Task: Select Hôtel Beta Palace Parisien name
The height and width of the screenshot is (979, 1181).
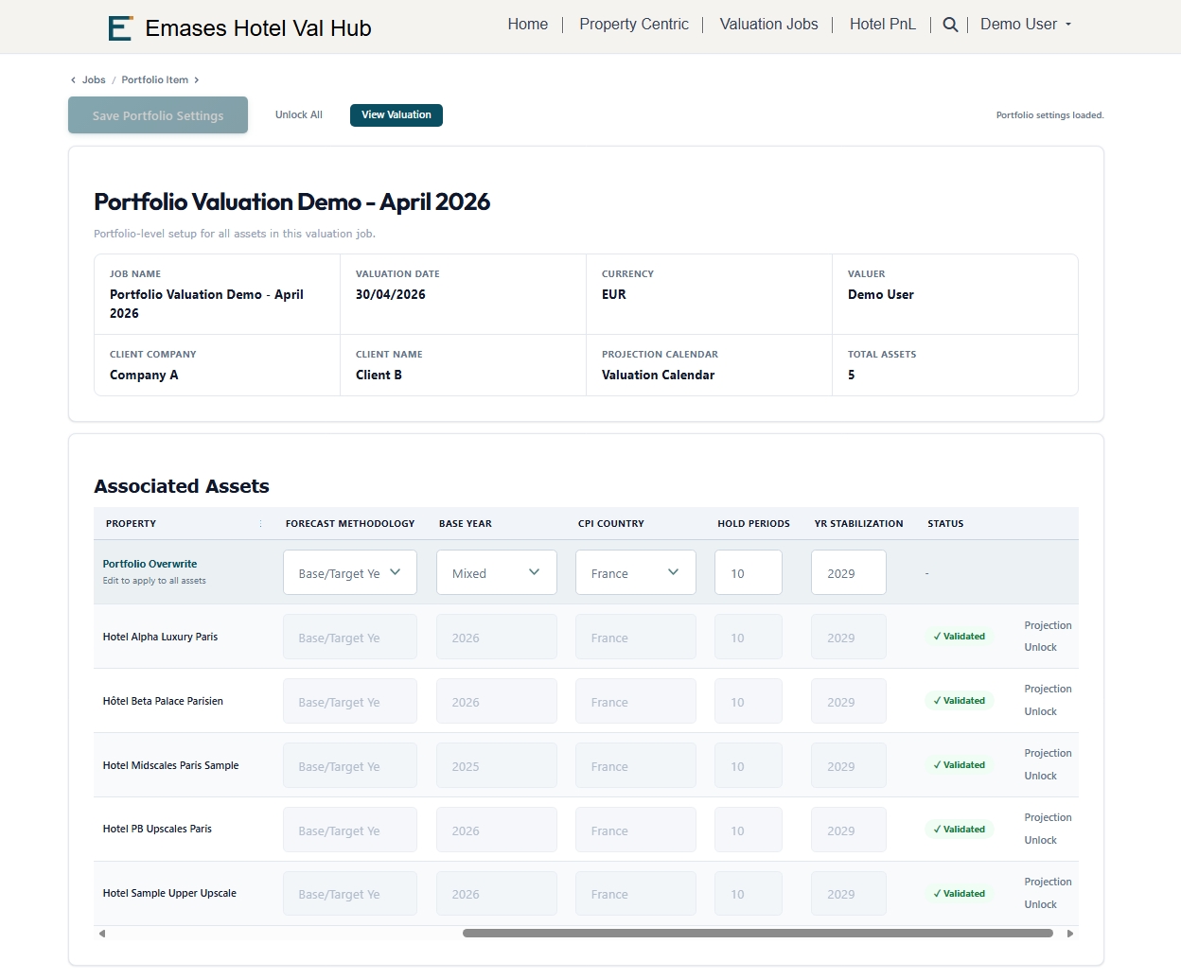Action: [163, 702]
